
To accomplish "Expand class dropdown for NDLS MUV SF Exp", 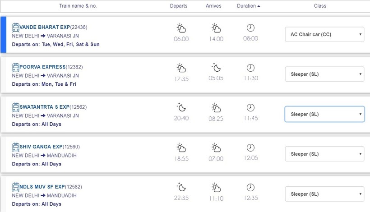I will 324,194.
